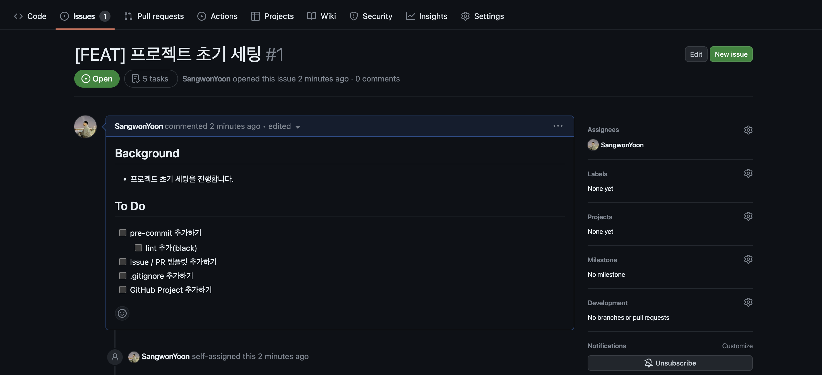This screenshot has width=822, height=375.
Task: Open the Wiki tab
Action: [x=321, y=16]
